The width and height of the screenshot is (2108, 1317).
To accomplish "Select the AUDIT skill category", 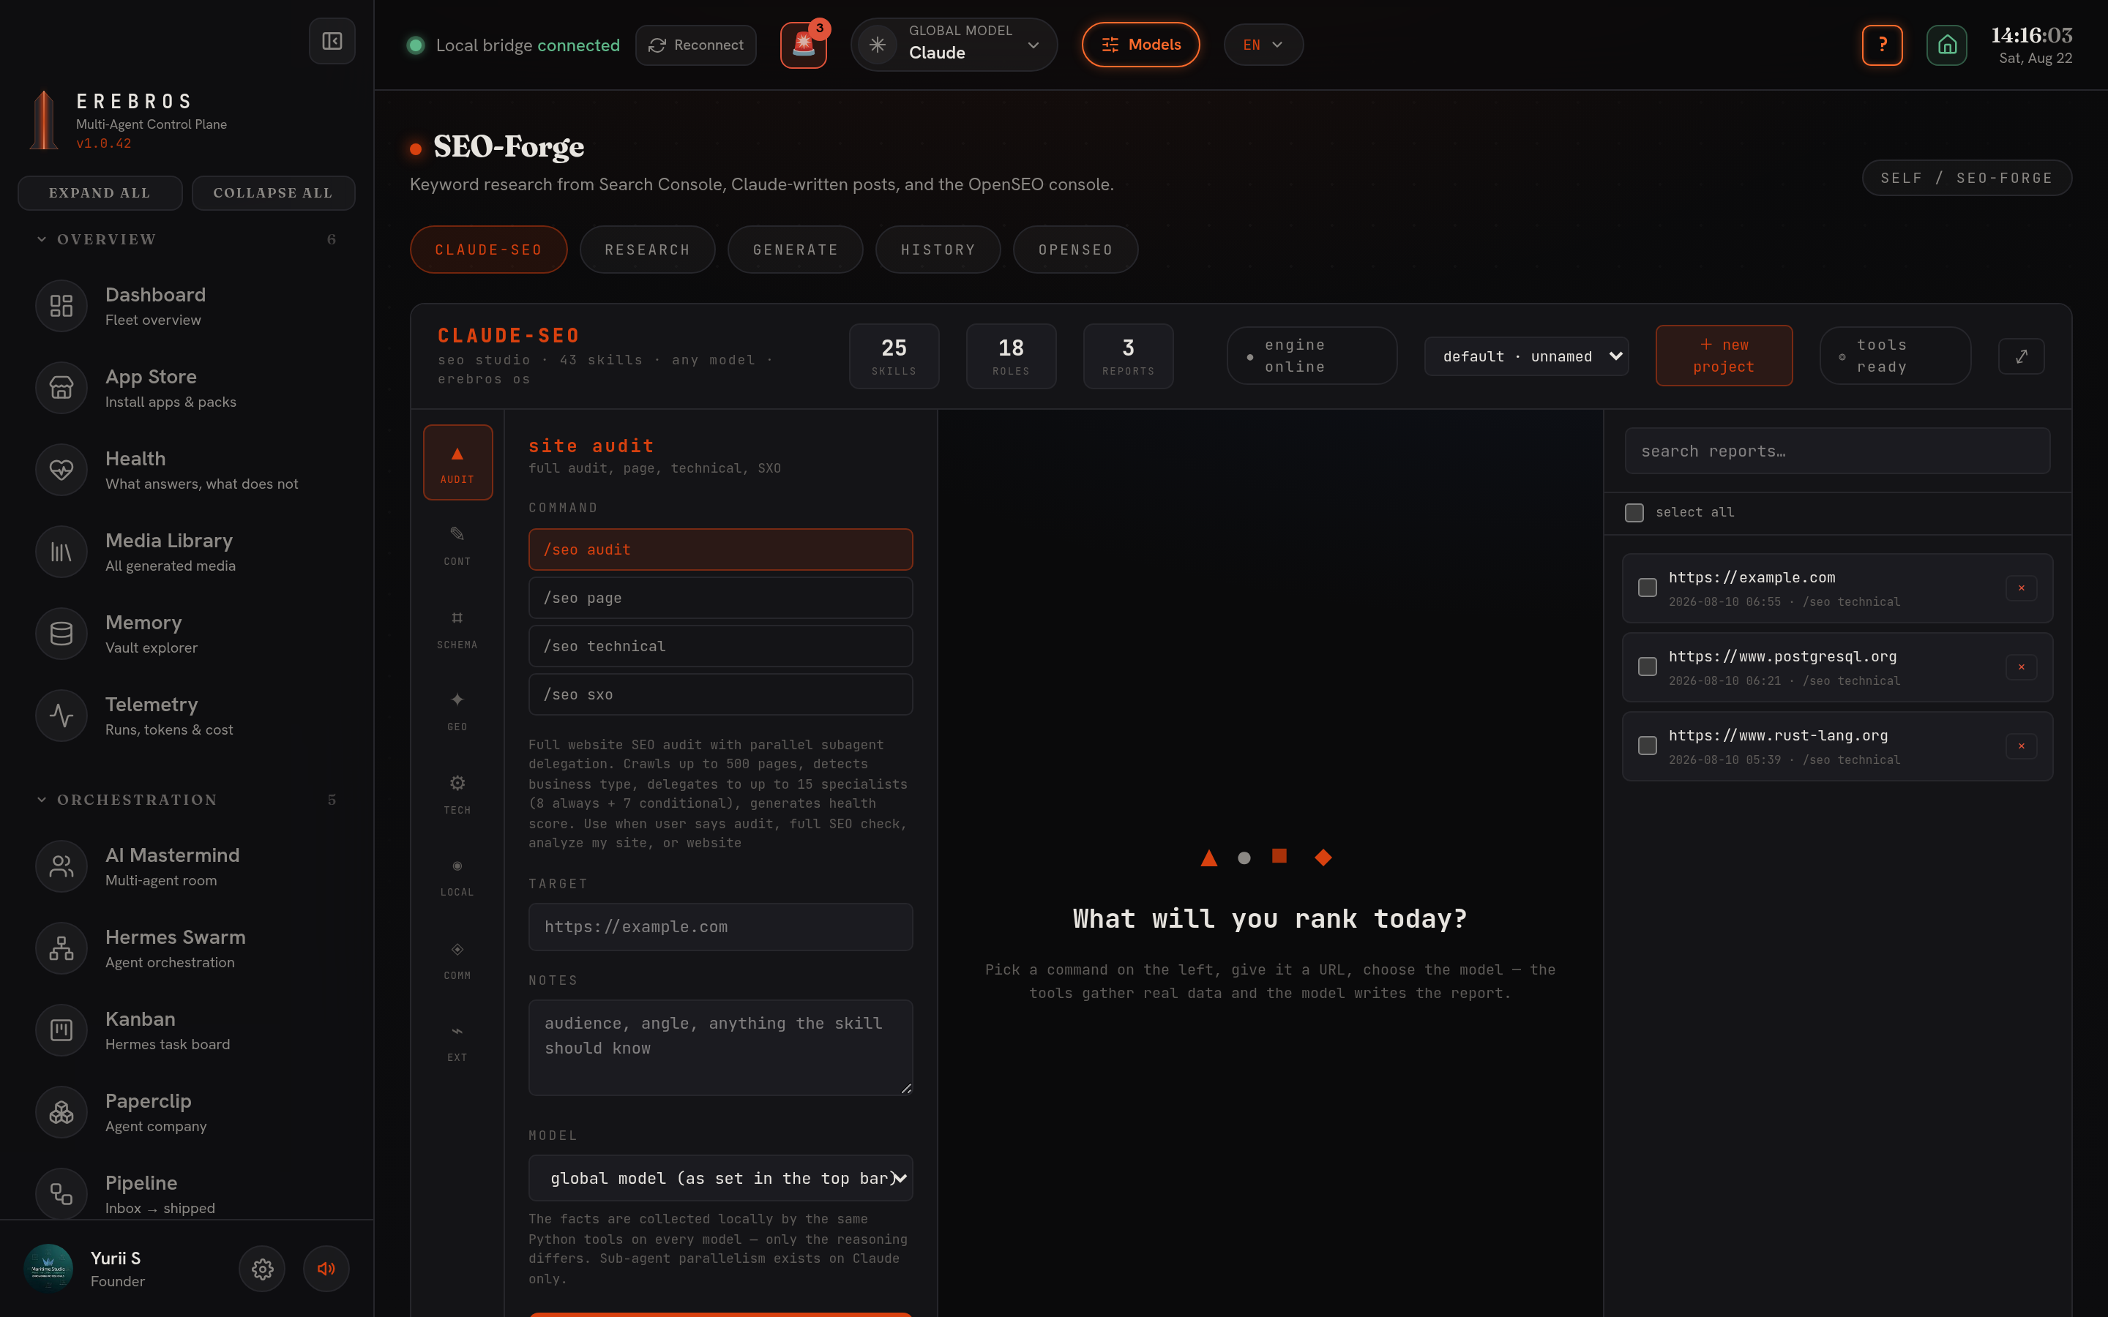I will [457, 462].
